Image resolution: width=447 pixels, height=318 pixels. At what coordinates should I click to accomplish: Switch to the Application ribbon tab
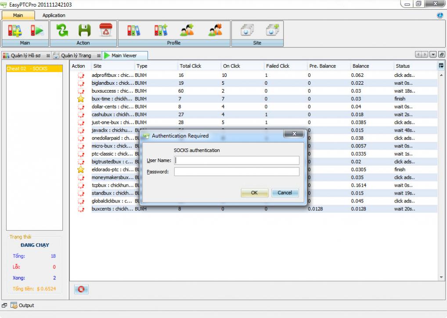[x=54, y=15]
